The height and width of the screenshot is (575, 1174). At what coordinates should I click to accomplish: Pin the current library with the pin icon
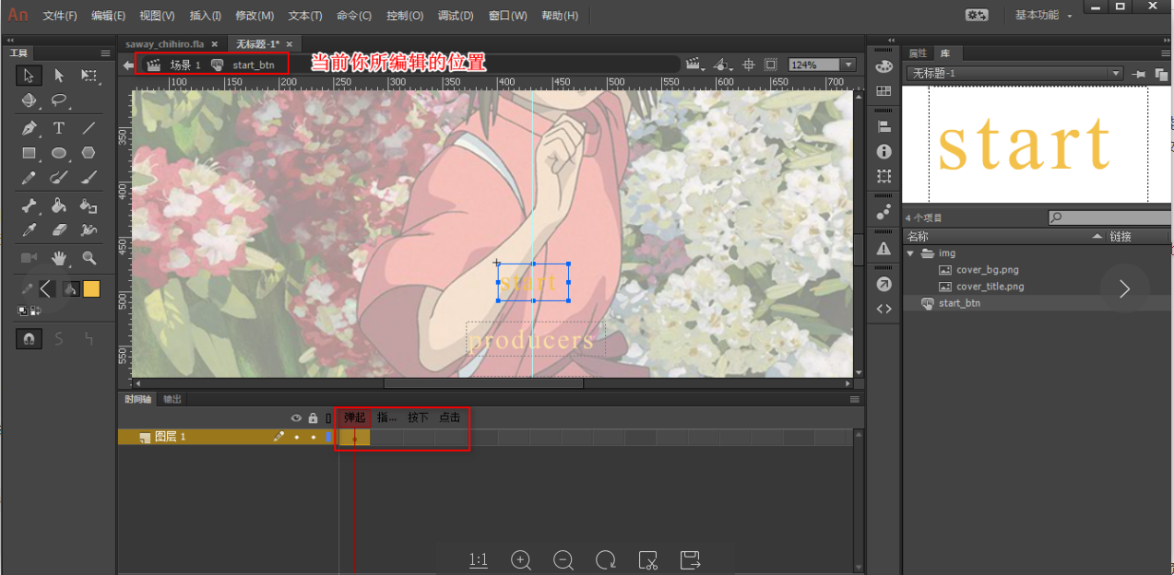[1139, 74]
